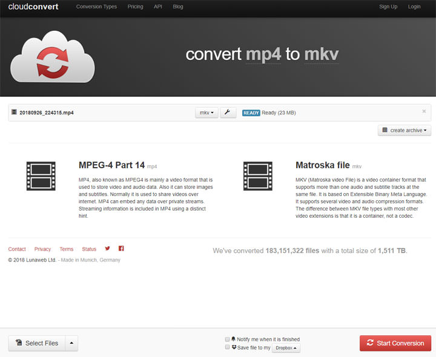The image size is (436, 357).
Task: Click © 2018 Lunaweb Ltd. text
Action: 32,260
